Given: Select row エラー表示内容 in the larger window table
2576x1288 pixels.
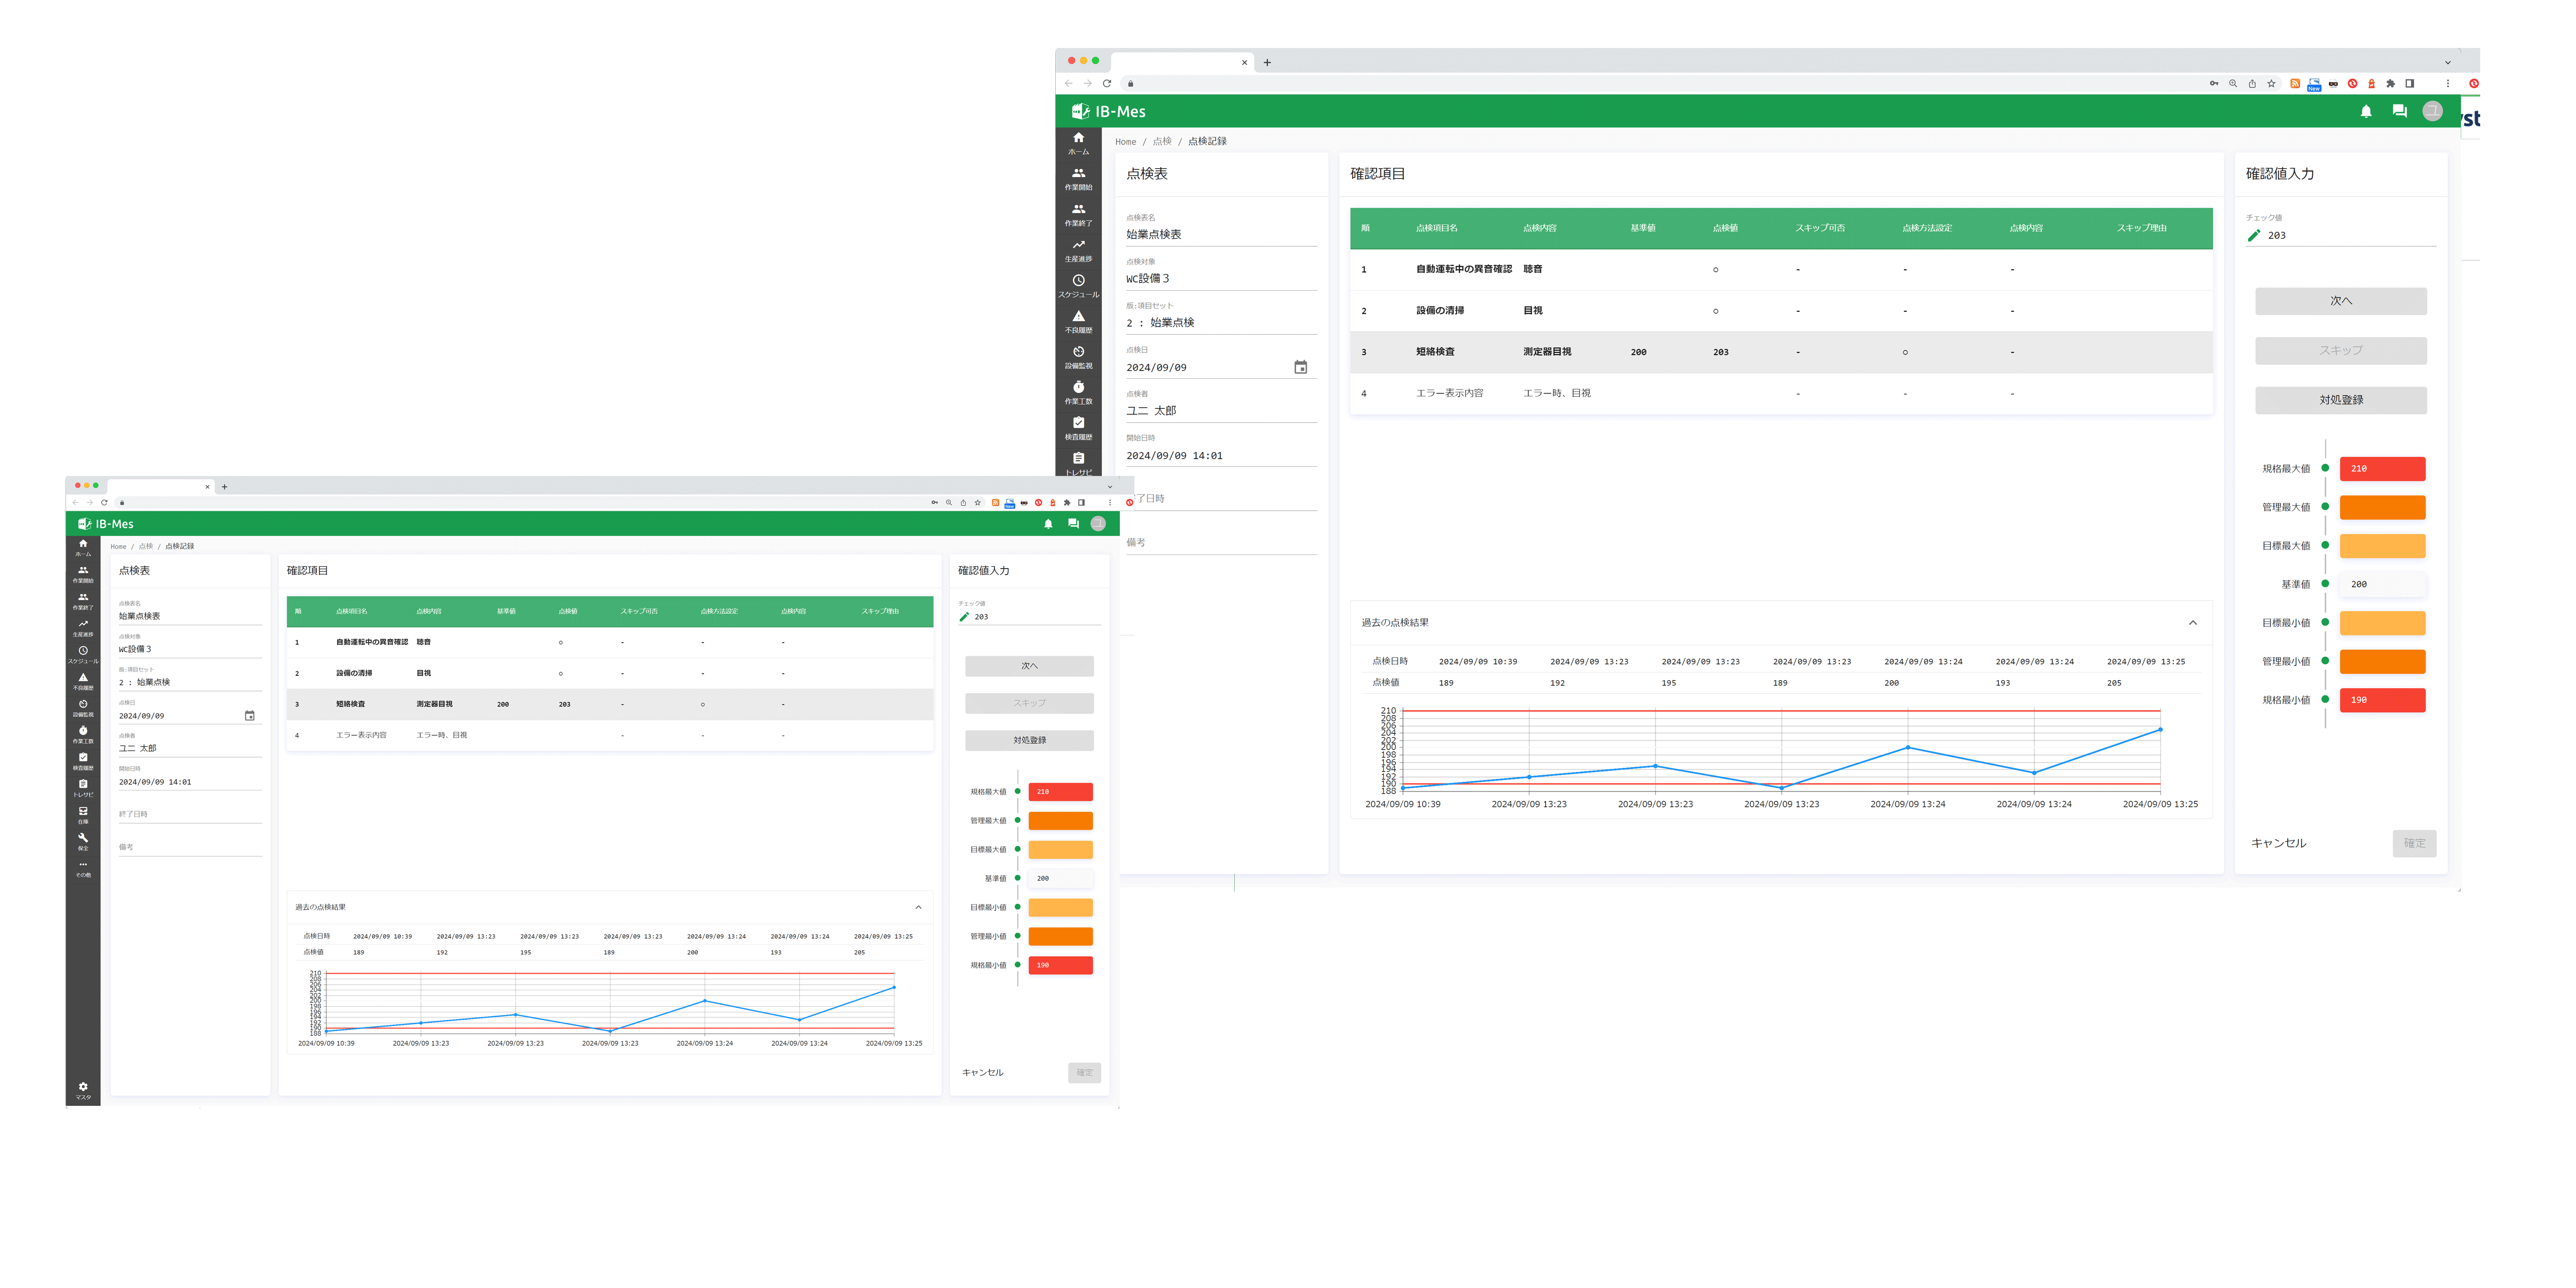Looking at the screenshot, I should pyautogui.click(x=1780, y=393).
